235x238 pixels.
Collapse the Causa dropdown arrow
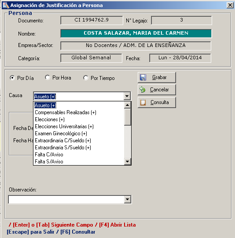(x=127, y=96)
